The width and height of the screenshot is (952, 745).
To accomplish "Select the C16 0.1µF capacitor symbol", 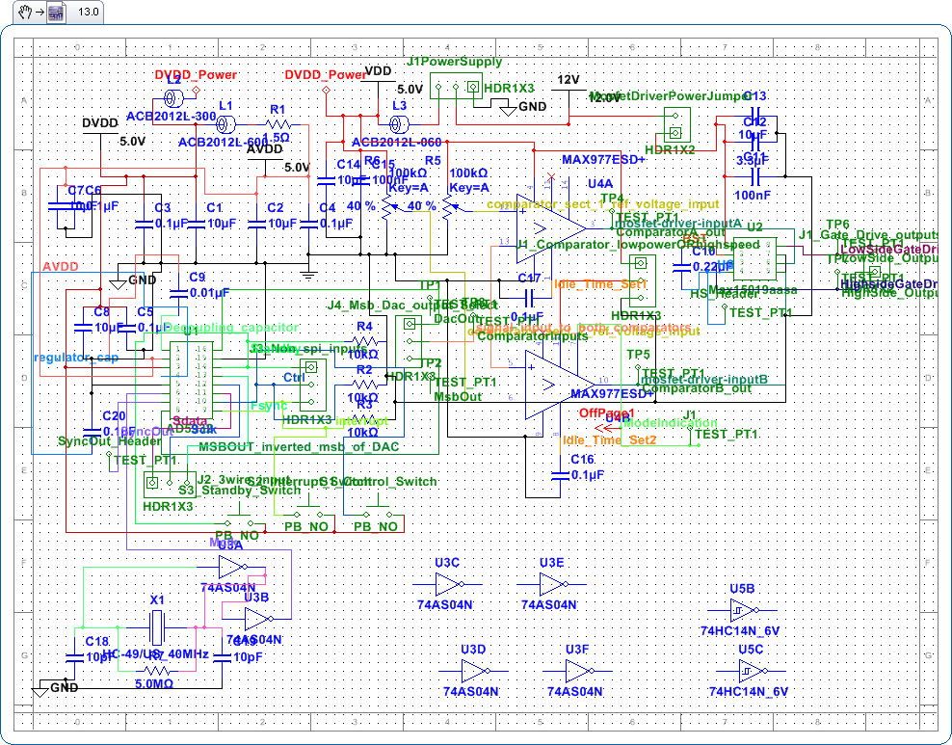I will tap(560, 475).
